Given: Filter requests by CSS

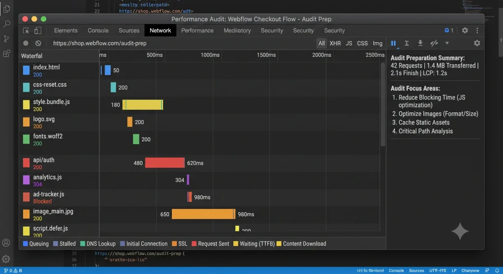Looking at the screenshot, I should (363, 43).
